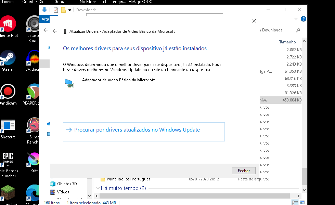The width and height of the screenshot is (335, 205).
Task: Select the 453.884 KB file row
Action: pyautogui.click(x=281, y=100)
